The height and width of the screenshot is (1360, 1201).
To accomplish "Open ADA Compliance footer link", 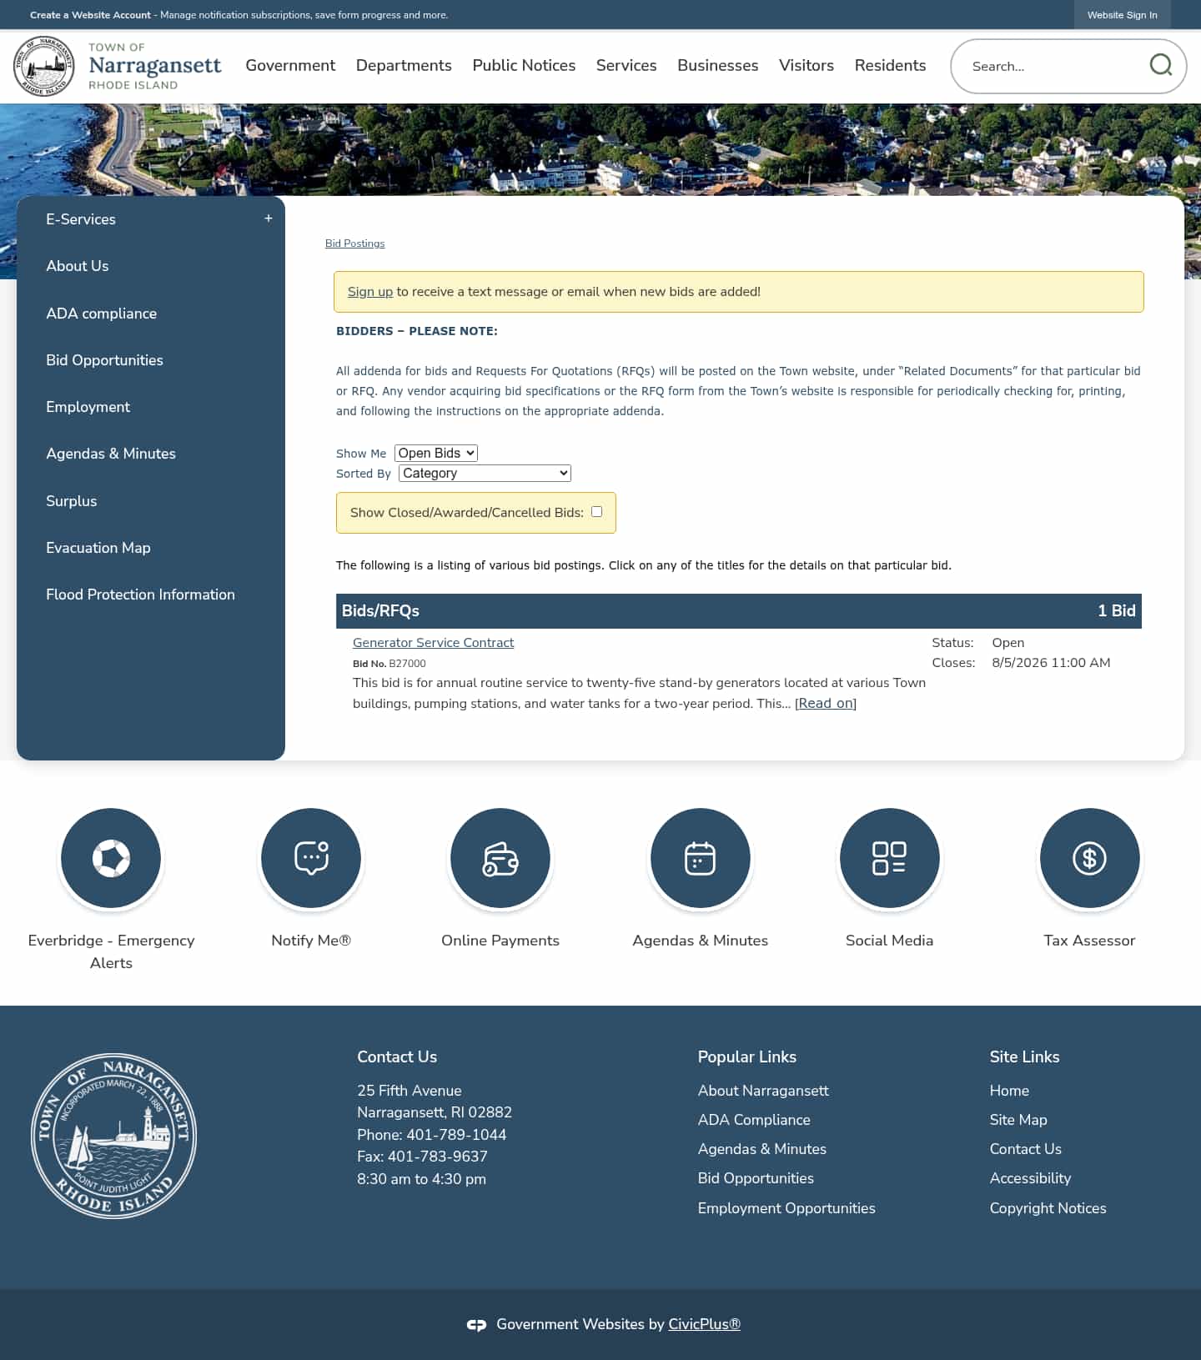I will (x=754, y=1120).
